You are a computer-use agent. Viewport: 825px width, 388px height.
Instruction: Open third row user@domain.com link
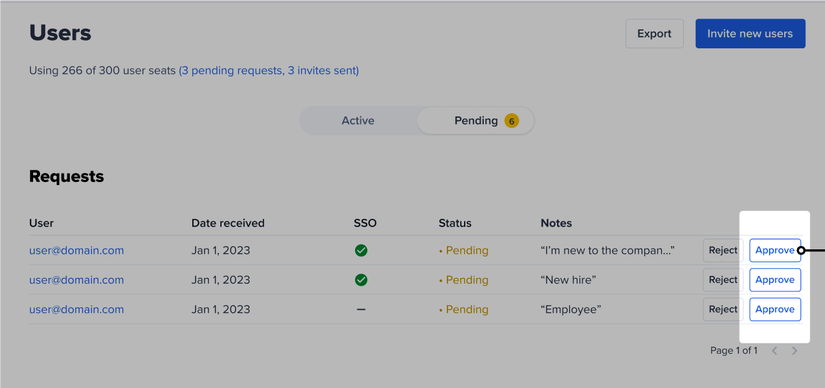pos(76,309)
